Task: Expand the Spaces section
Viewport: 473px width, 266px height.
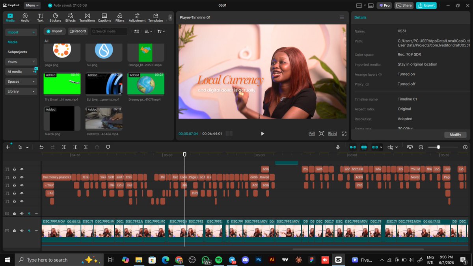Action: 21,82
